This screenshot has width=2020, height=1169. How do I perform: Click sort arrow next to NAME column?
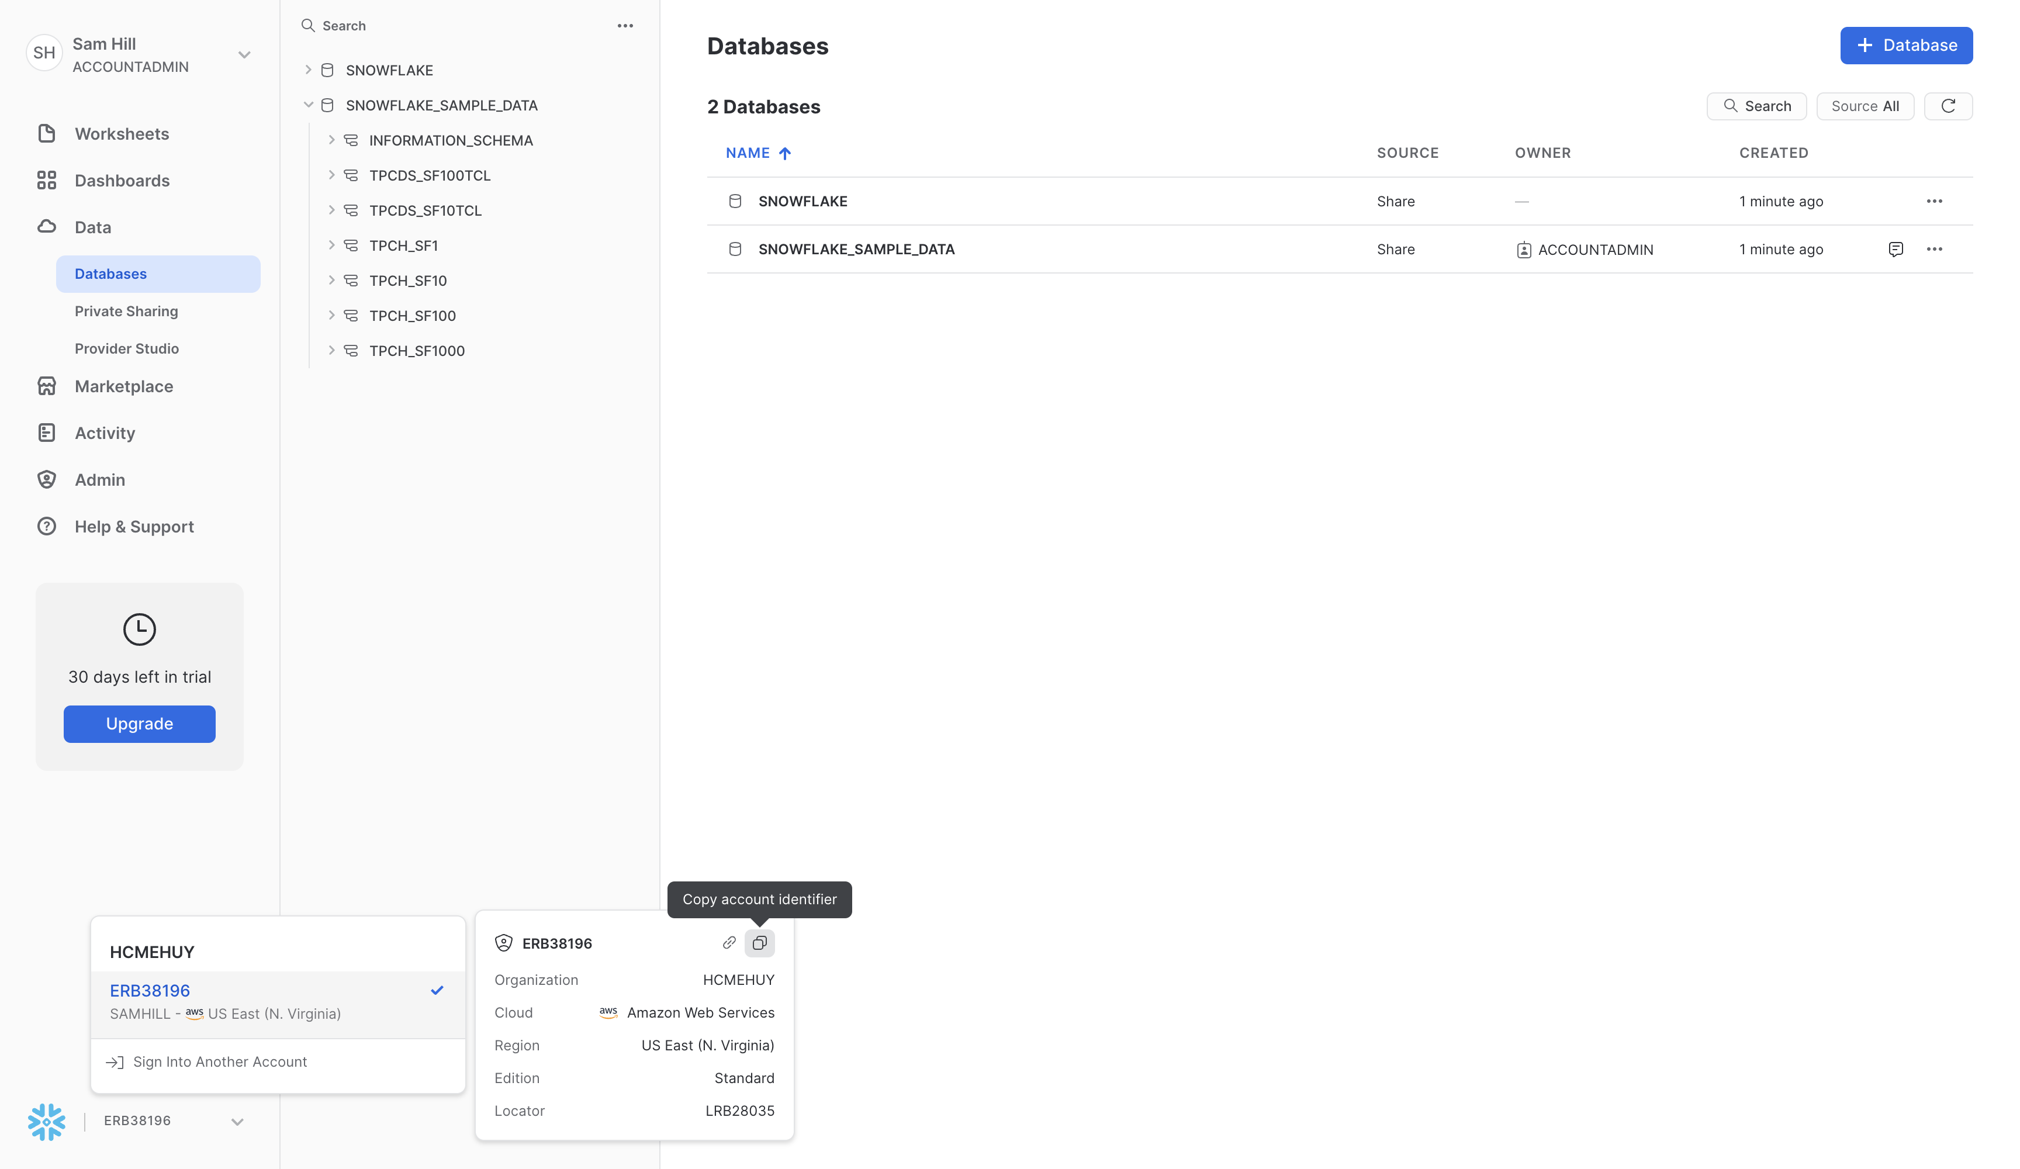785,153
